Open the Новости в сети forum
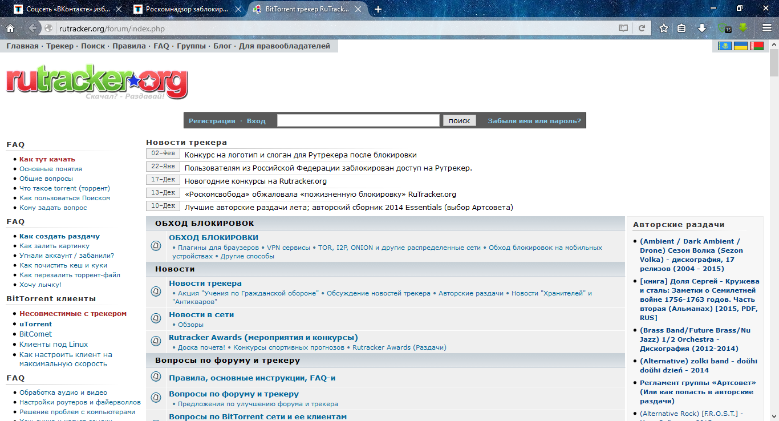The image size is (779, 421). [x=201, y=314]
